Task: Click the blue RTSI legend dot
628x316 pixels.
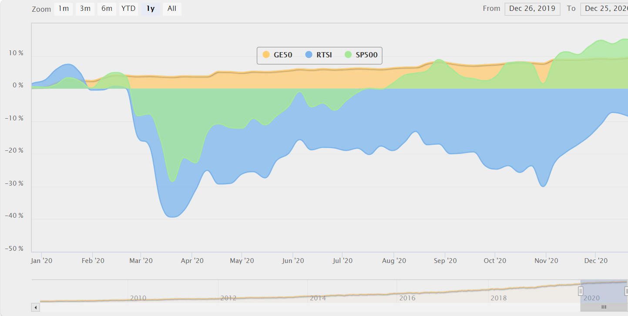Action: click(309, 55)
